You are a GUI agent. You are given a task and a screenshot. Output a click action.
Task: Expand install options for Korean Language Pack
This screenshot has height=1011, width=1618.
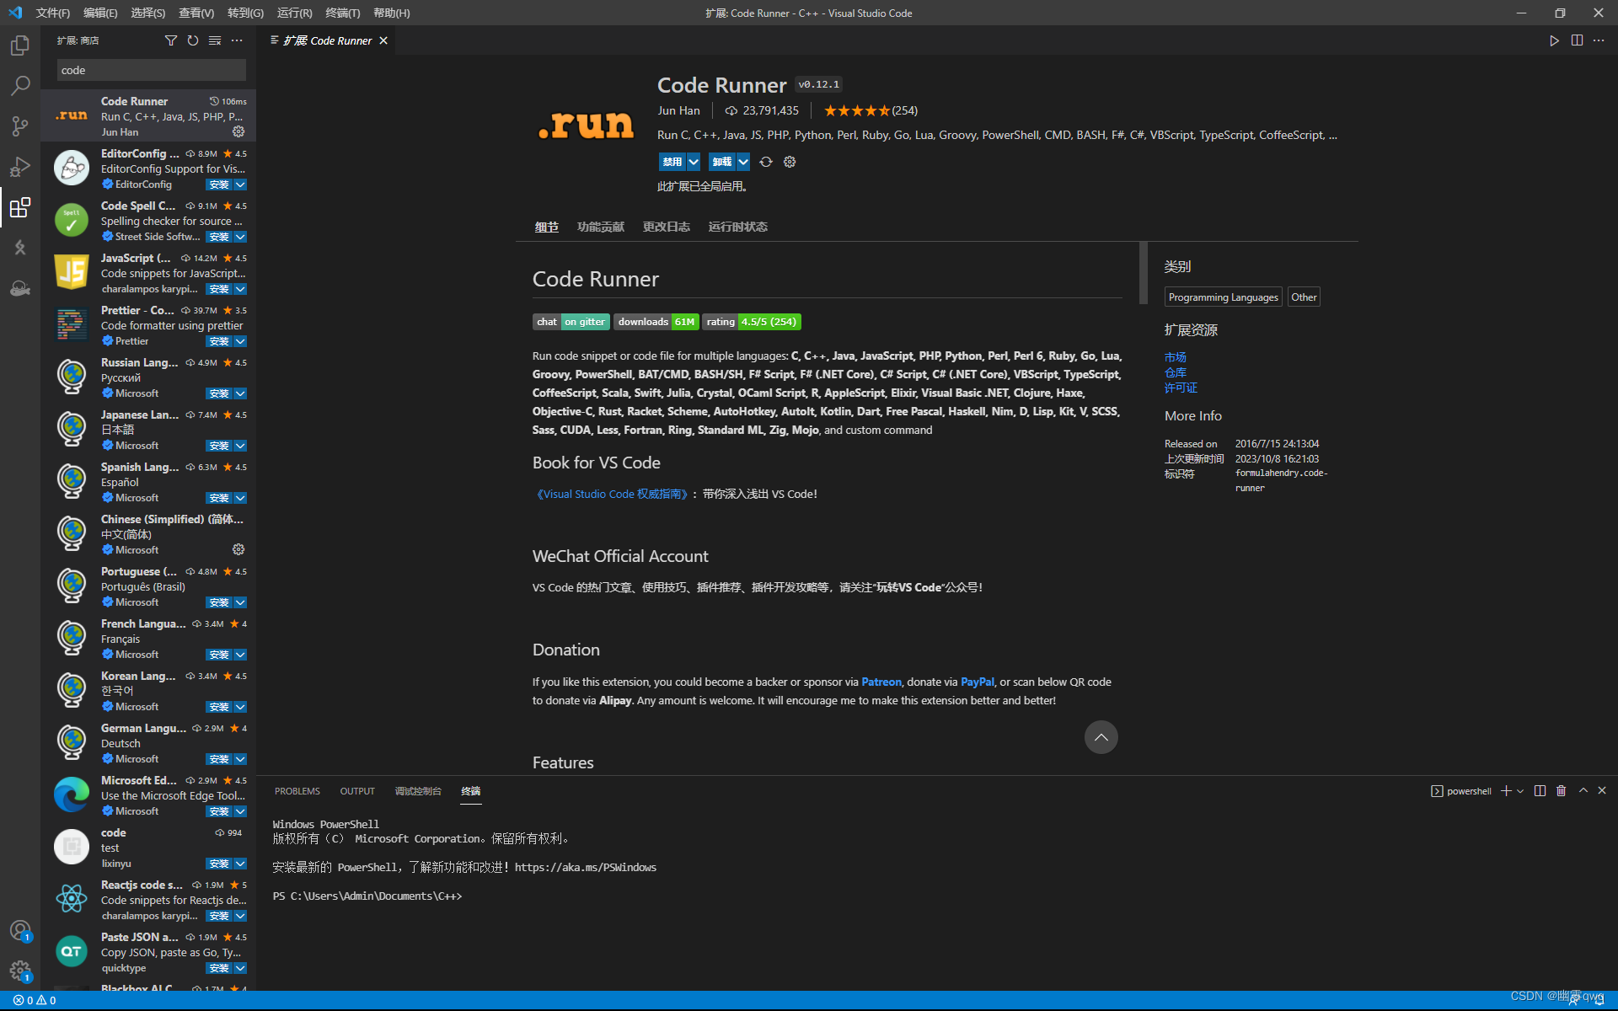[241, 707]
